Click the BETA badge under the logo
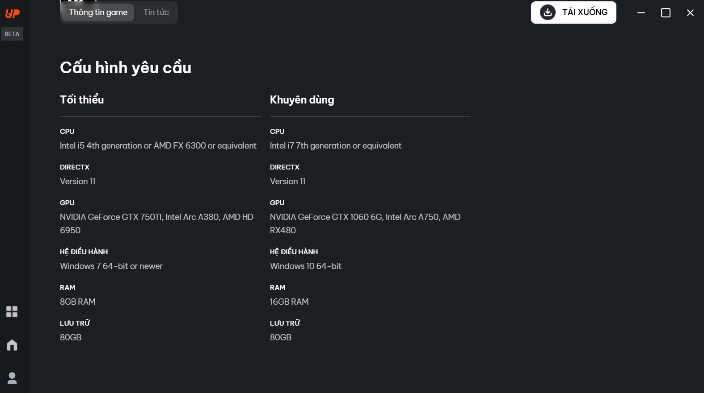This screenshot has height=393, width=704. pos(12,34)
